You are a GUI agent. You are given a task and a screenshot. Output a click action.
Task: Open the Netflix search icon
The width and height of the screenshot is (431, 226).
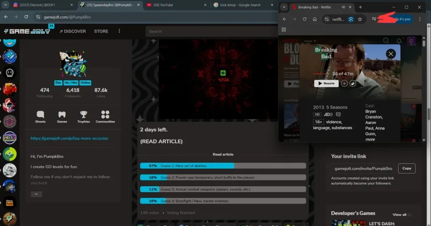point(386,41)
